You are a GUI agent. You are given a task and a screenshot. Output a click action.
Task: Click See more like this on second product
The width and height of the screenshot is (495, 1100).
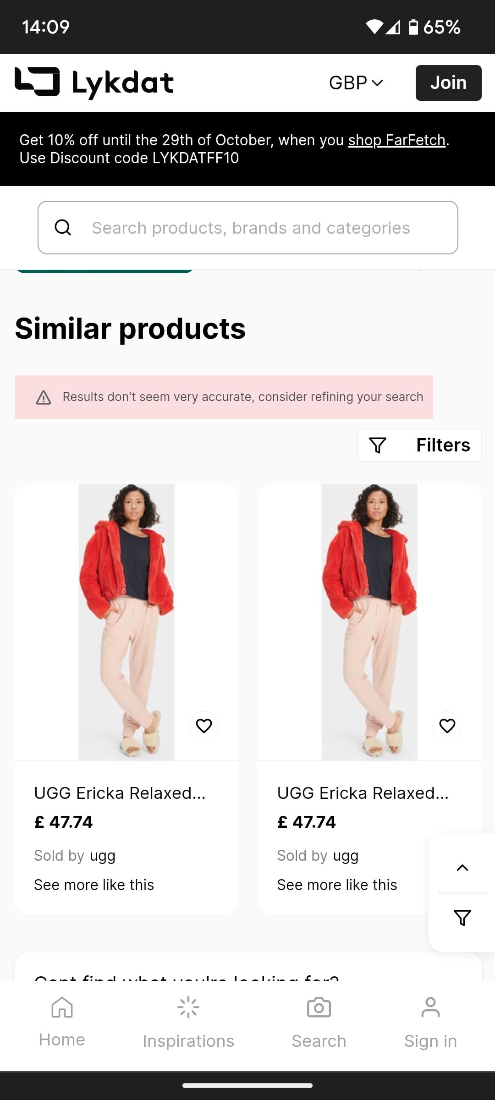click(x=337, y=885)
